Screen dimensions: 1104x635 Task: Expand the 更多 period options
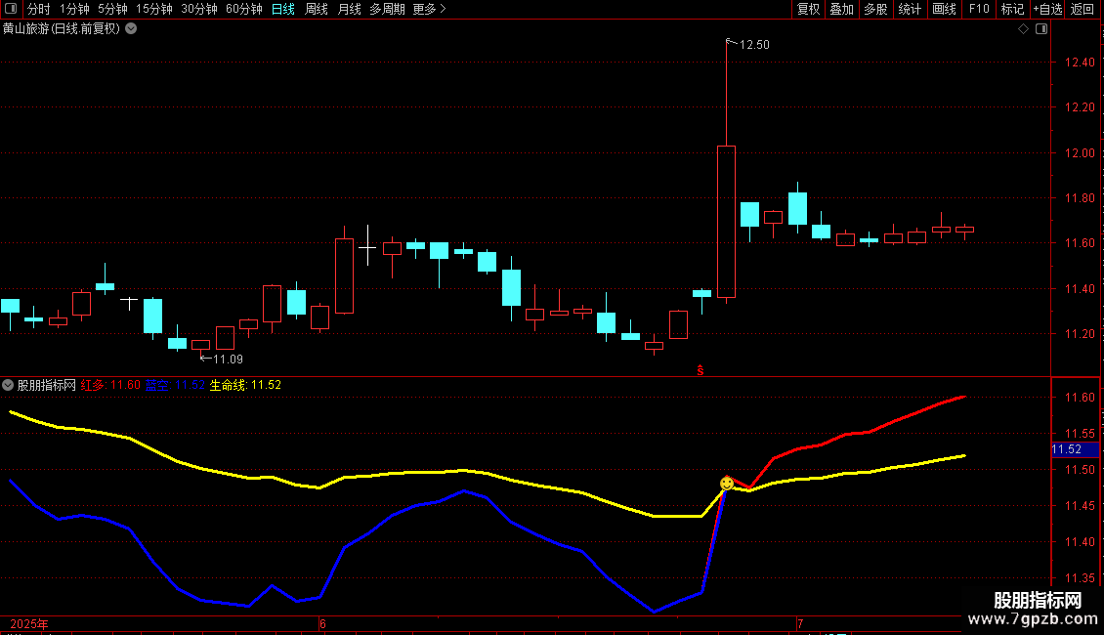point(430,9)
